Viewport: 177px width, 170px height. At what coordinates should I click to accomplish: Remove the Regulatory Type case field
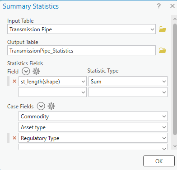[x=14, y=138]
